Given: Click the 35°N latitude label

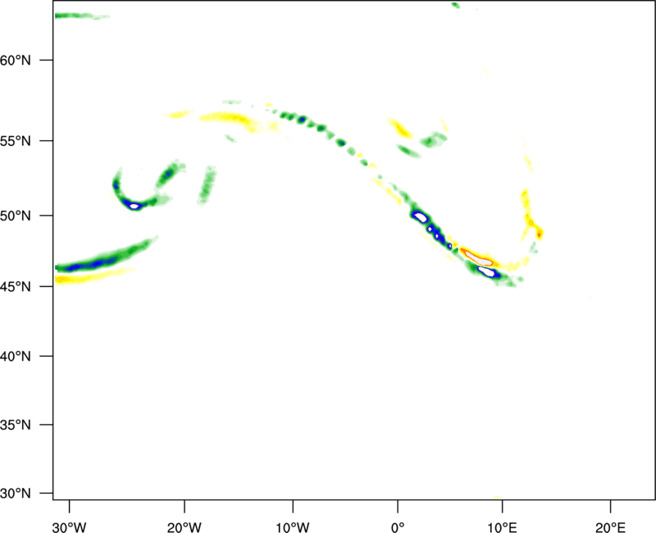Looking at the screenshot, I should tap(16, 425).
